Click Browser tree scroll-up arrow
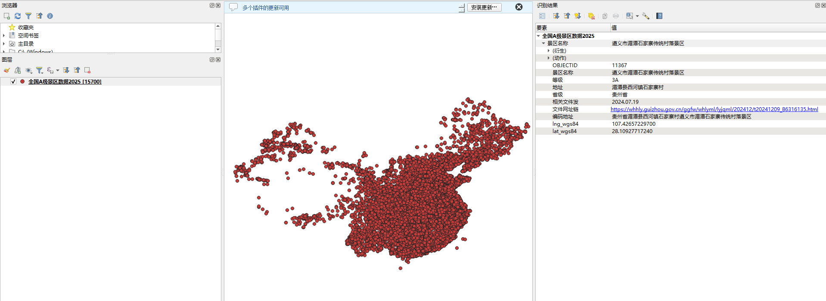 [x=218, y=26]
